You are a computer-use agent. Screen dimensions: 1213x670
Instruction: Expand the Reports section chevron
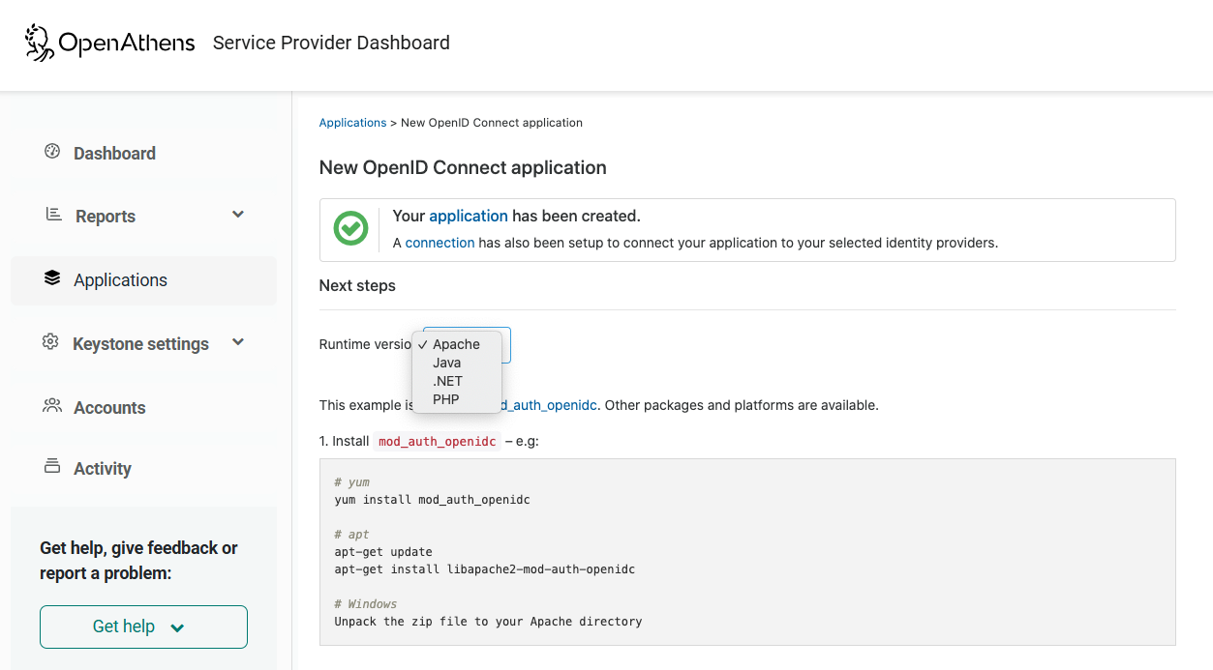click(x=237, y=215)
